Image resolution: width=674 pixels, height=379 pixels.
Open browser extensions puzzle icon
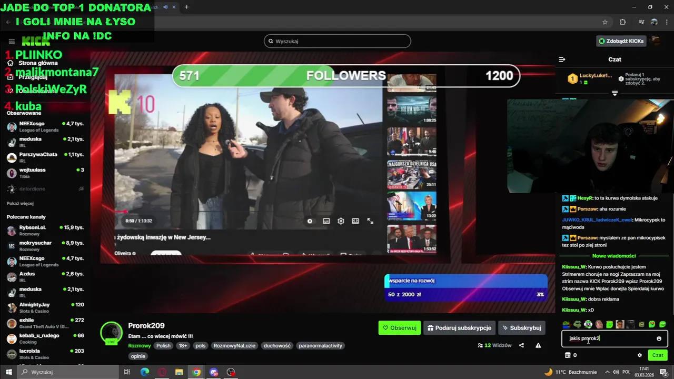pos(623,22)
